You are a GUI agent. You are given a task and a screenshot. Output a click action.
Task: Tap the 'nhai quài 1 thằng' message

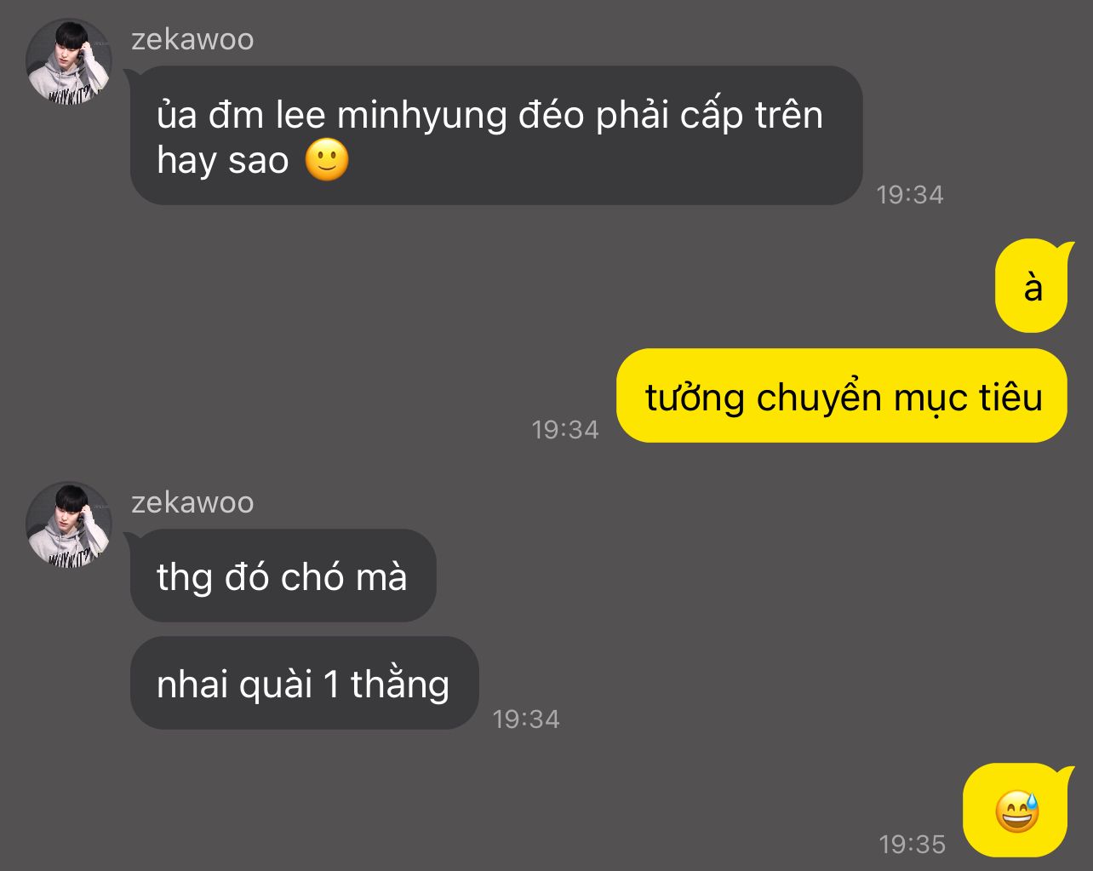click(x=304, y=683)
